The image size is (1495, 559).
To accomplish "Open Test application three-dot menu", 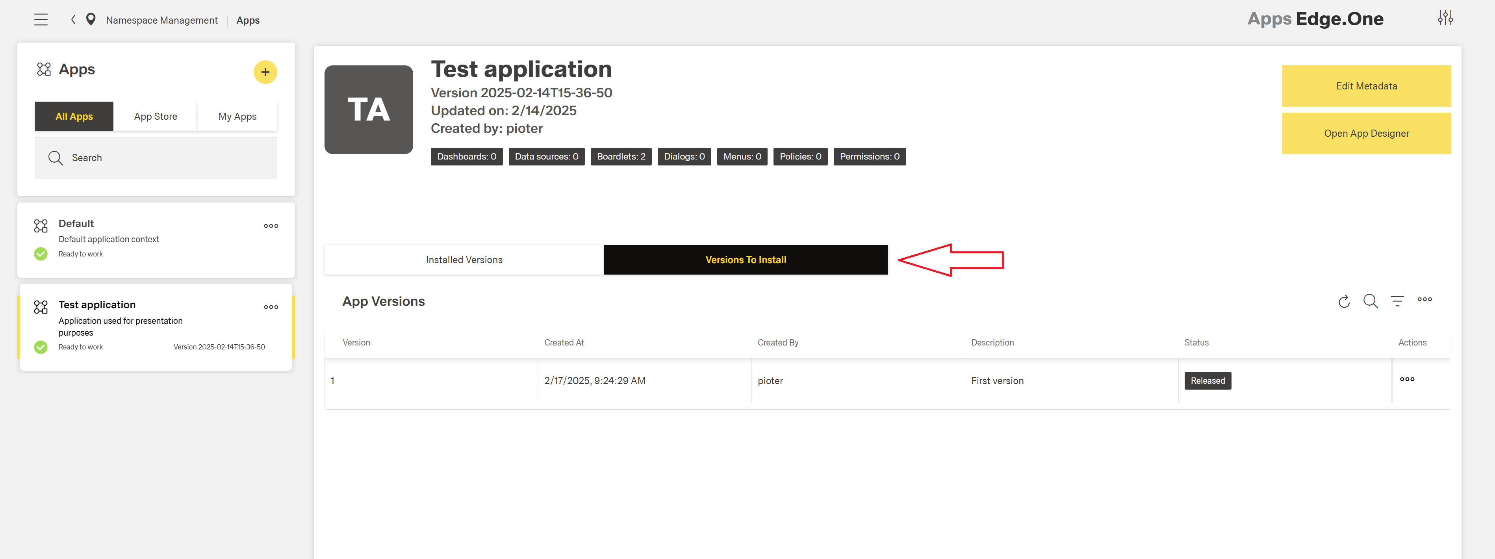I will point(271,307).
